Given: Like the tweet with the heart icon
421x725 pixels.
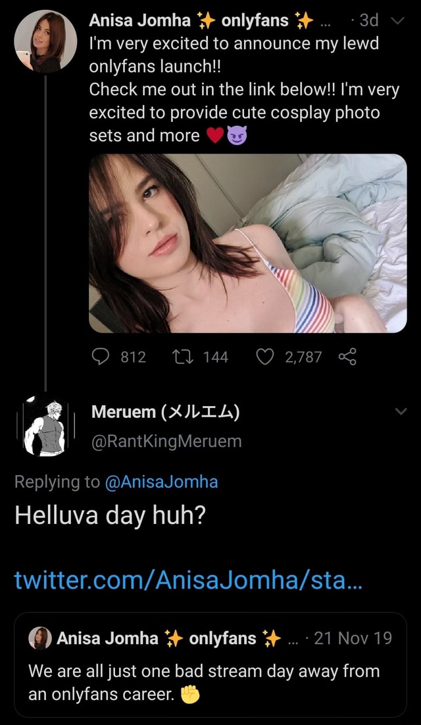Looking at the screenshot, I should point(266,357).
